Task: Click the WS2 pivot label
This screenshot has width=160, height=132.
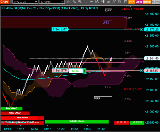Action: [x=106, y=23]
